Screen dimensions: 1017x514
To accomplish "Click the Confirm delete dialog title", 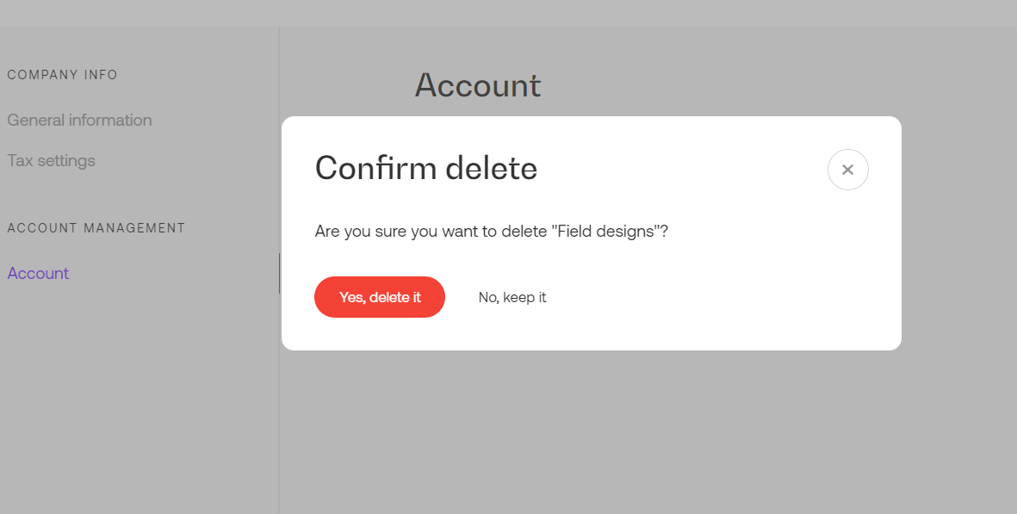I will (426, 168).
